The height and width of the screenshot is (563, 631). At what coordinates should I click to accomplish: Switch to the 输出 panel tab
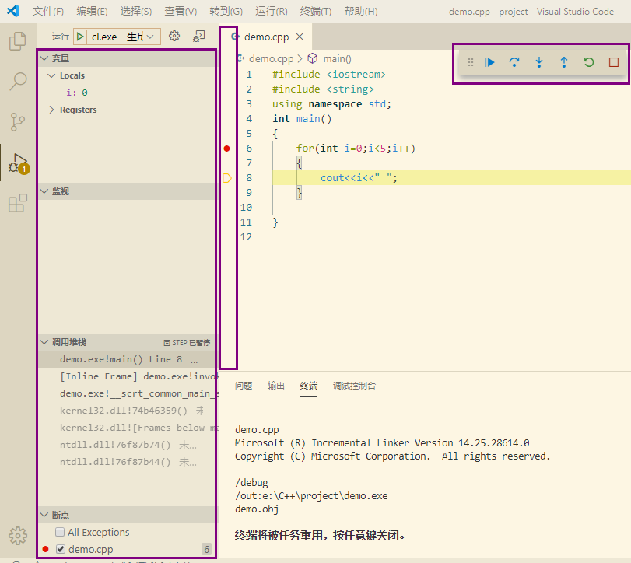276,386
